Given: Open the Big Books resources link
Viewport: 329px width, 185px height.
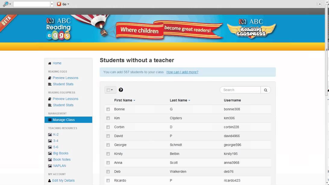Looking at the screenshot, I should [x=61, y=153].
